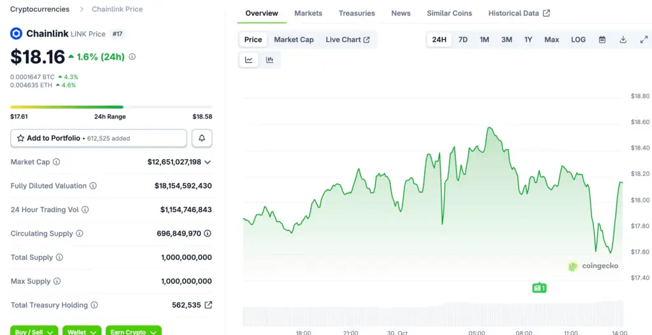This screenshot has height=335, width=652.
Task: Toggle LOG scale on chart
Action: point(578,39)
